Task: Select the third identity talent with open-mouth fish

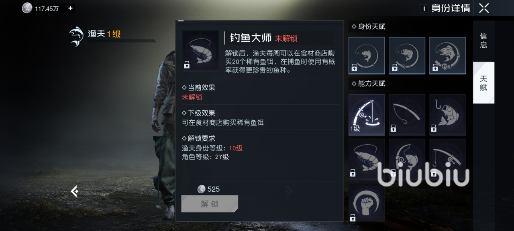Action: (x=447, y=55)
